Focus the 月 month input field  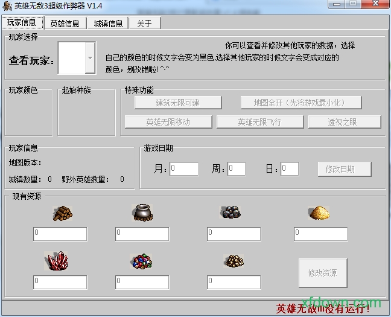(x=184, y=169)
